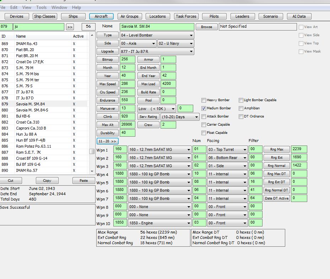Screen dimensions: 330x279
Task: Click the >> search next button
Action: (70, 27)
